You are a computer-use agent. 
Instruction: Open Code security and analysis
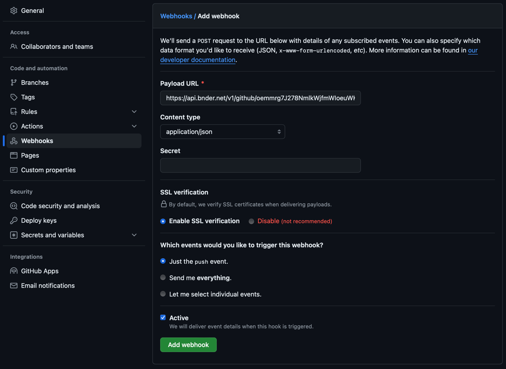click(74, 206)
